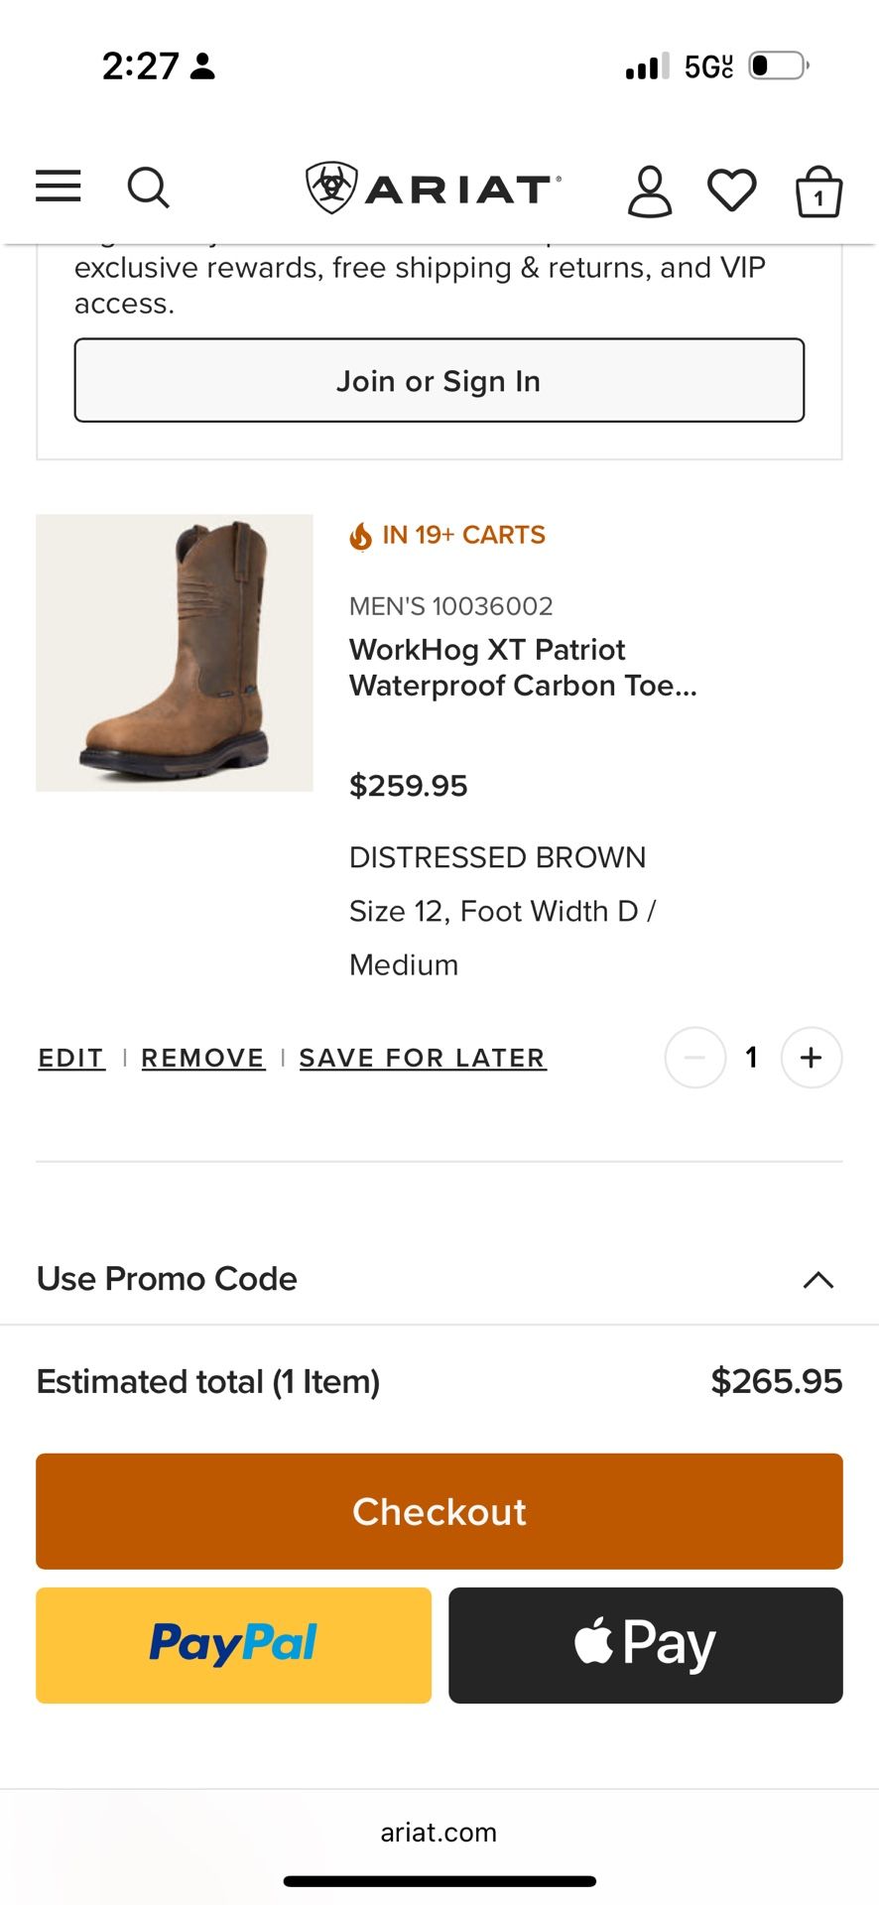Select SAVE FOR LATER for the boots
The height and width of the screenshot is (1905, 879).
pos(422,1058)
